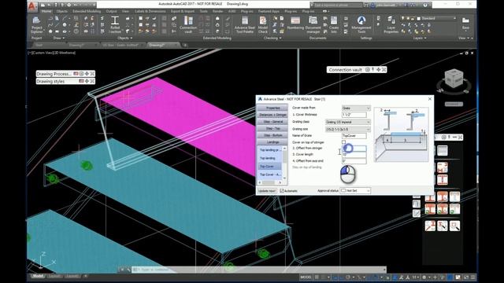Click the landings list vertical scrollbar

(284, 163)
